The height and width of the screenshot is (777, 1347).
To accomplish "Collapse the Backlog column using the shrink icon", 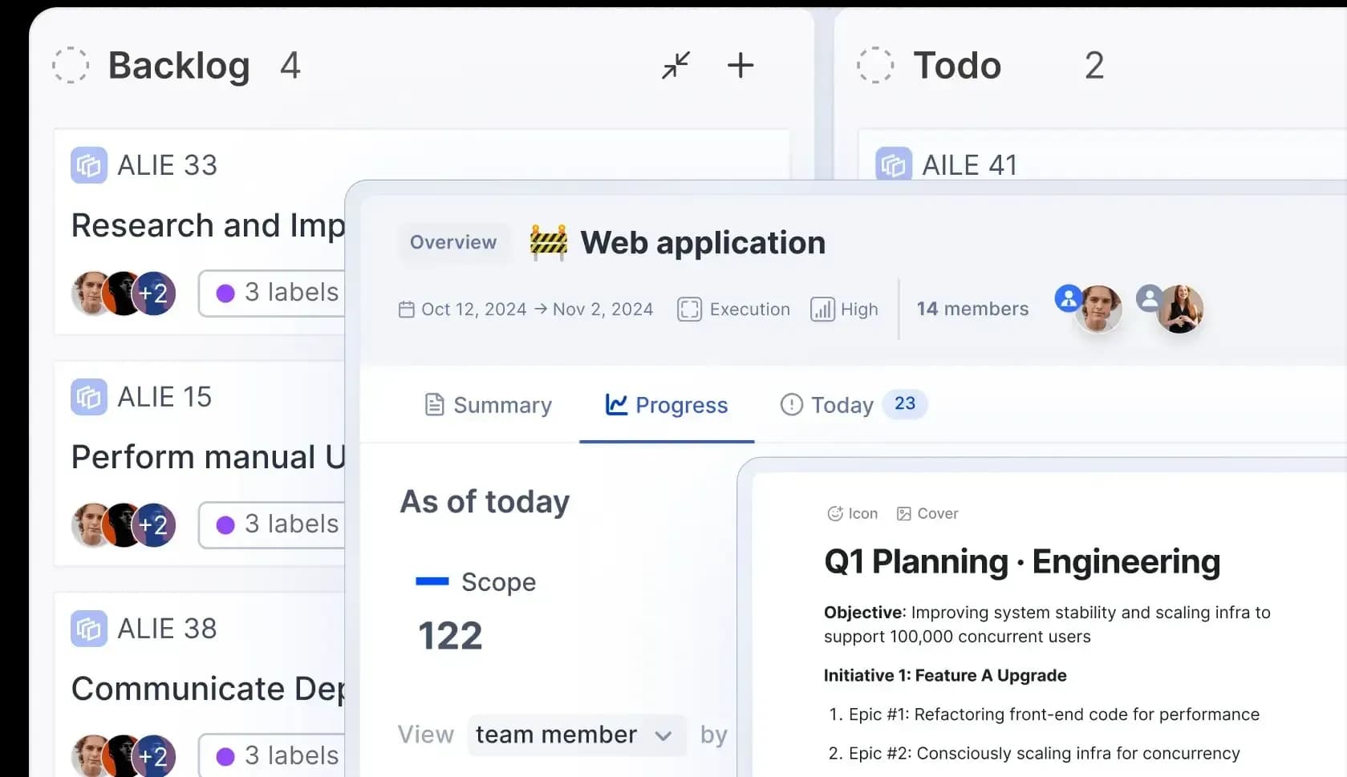I will click(x=676, y=65).
